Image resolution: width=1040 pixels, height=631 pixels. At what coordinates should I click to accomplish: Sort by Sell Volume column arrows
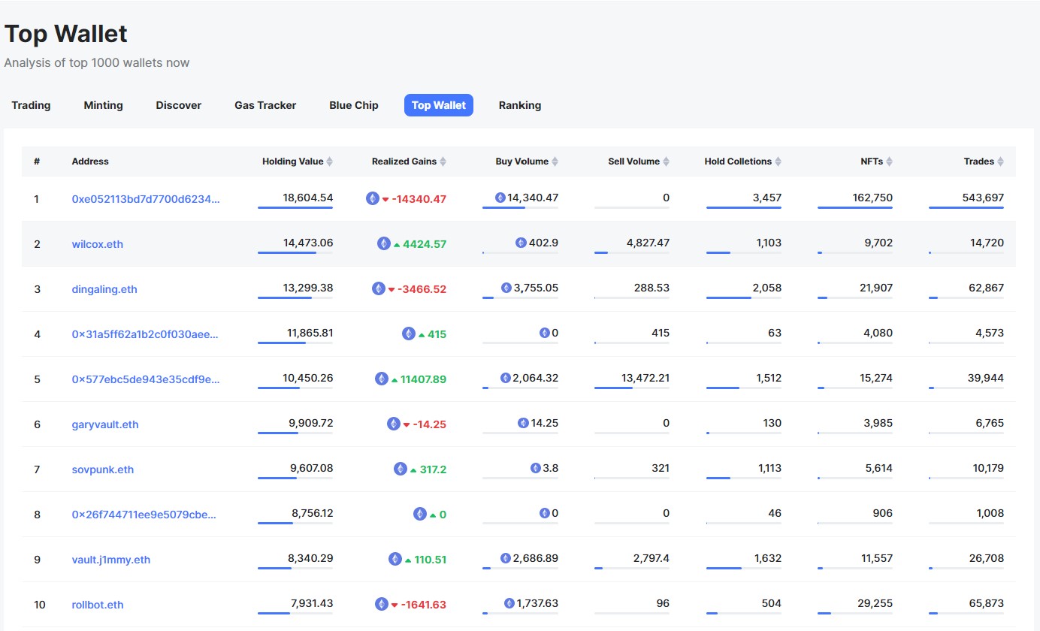666,162
